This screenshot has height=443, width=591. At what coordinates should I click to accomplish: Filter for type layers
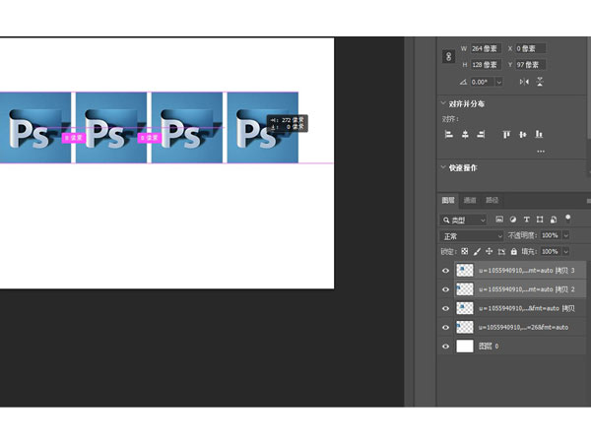527,220
